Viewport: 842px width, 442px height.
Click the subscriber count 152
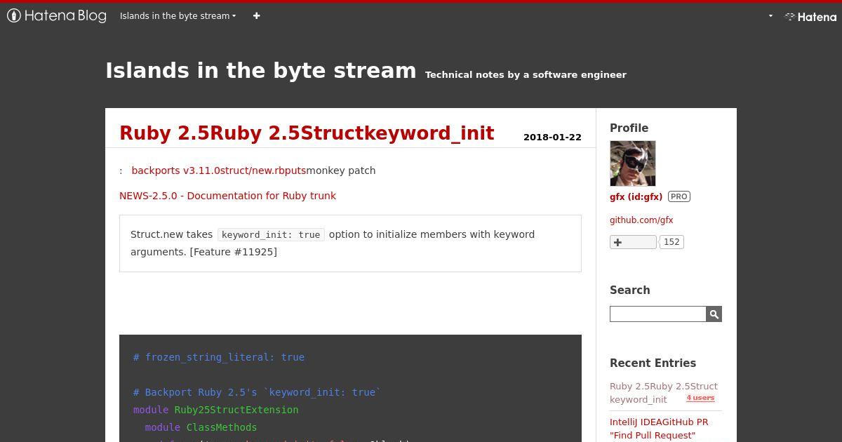click(671, 242)
